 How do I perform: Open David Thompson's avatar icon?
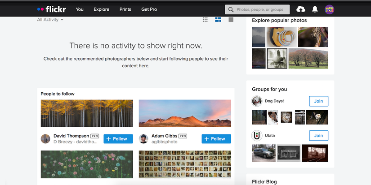[x=45, y=139]
